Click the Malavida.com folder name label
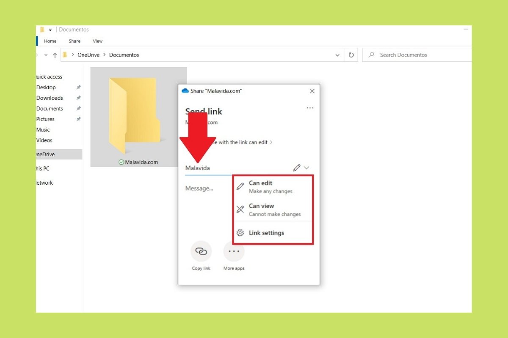This screenshot has height=338, width=508. (x=141, y=162)
